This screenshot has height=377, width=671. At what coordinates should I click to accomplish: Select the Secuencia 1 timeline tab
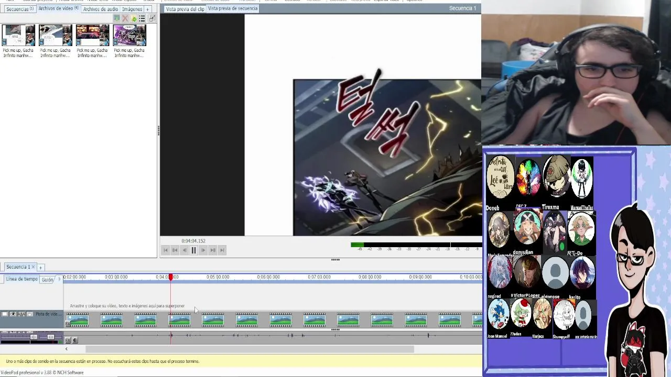point(18,267)
